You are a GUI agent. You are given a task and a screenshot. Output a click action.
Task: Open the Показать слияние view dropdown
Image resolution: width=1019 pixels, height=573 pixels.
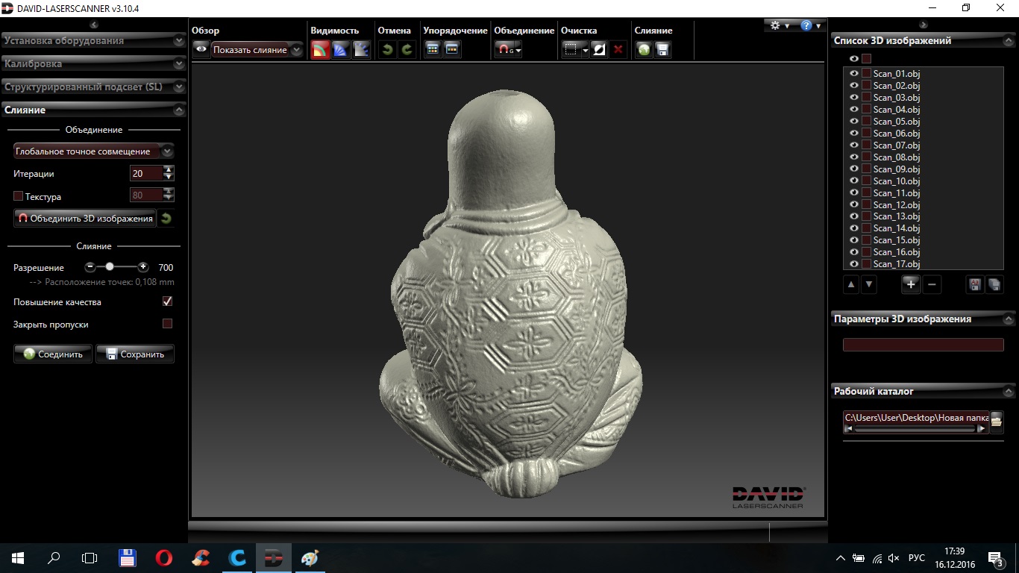[257, 50]
